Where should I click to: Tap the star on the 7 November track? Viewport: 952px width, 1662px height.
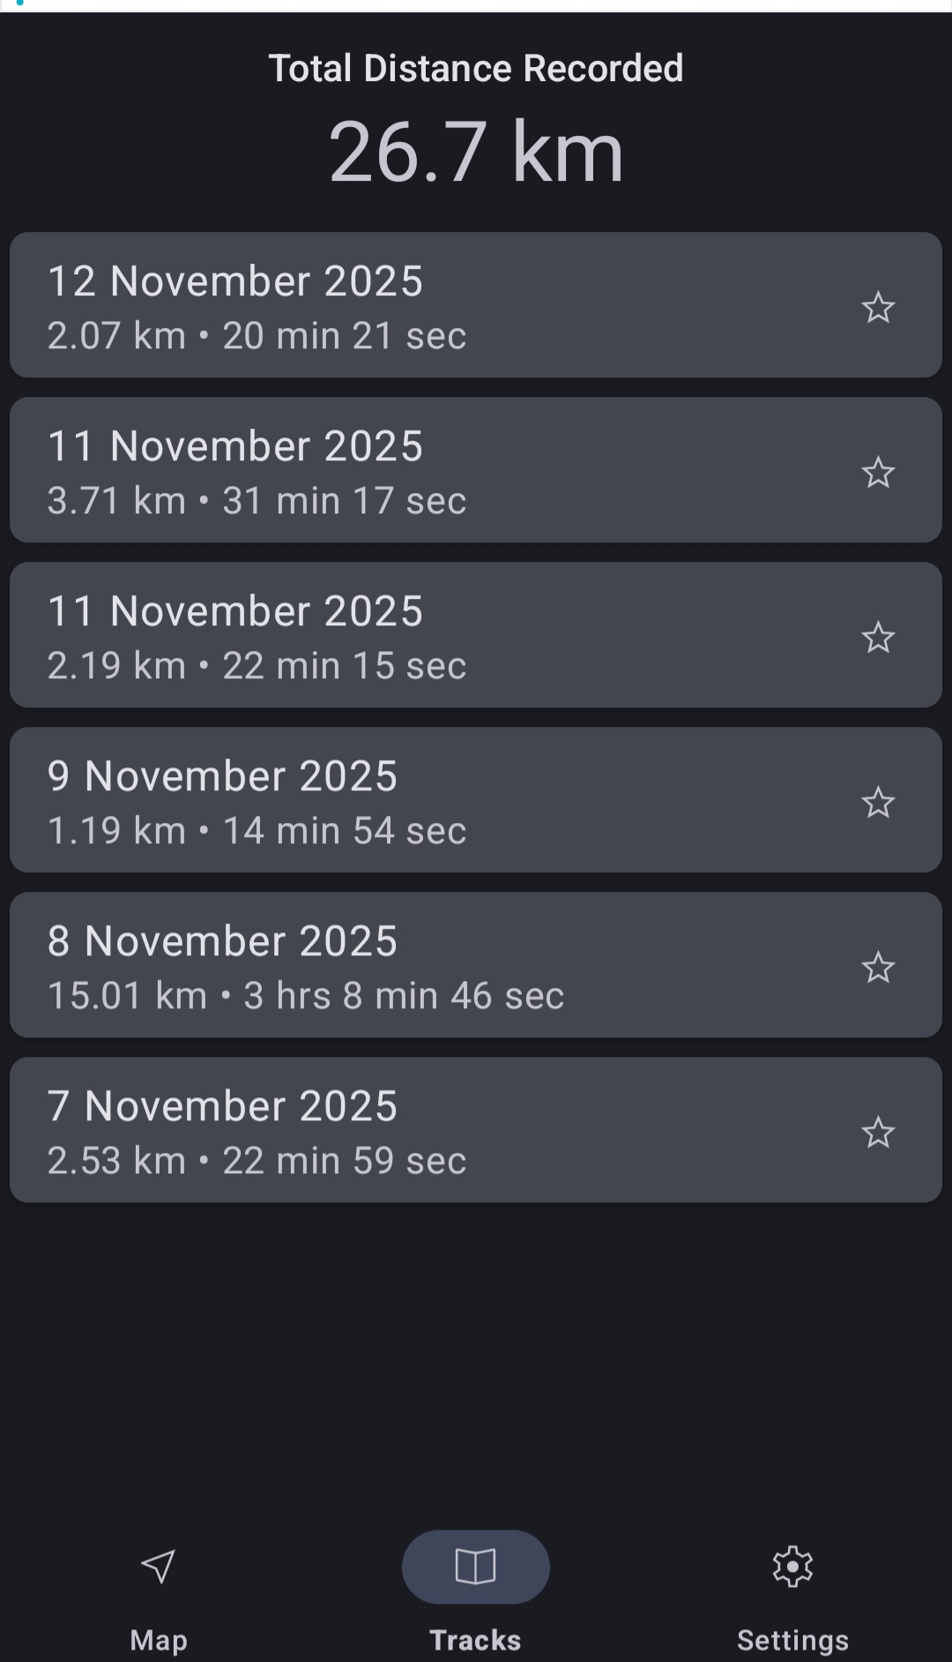pos(878,1133)
